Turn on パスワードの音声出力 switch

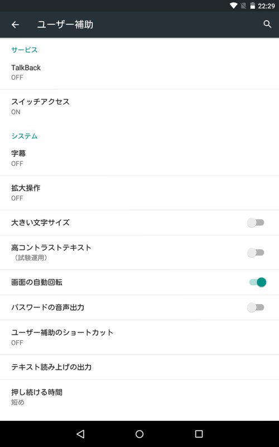pos(256,307)
